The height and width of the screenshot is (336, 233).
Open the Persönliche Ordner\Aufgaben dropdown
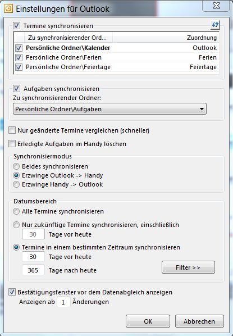109,109
